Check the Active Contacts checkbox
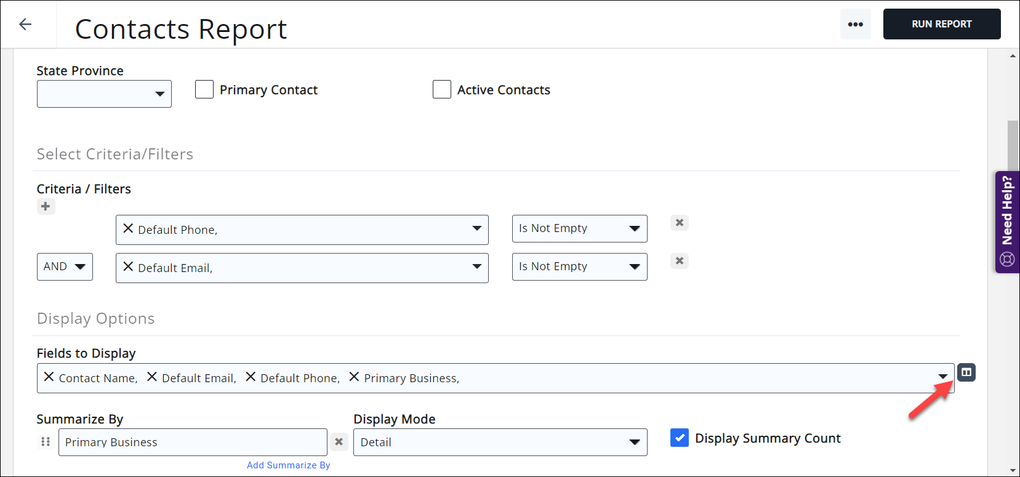The image size is (1020, 477). click(x=442, y=90)
